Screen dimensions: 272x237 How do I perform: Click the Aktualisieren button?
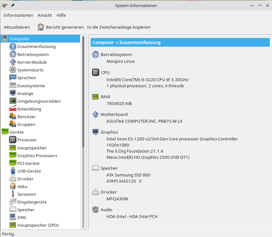17,27
